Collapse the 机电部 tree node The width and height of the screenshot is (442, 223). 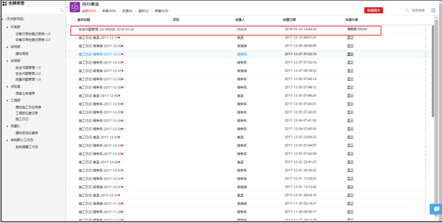[7, 27]
